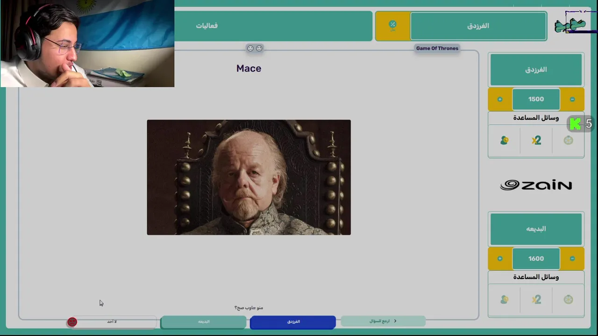Activate البديعه x2 double points helper
This screenshot has height=336, width=598.
tap(536, 299)
